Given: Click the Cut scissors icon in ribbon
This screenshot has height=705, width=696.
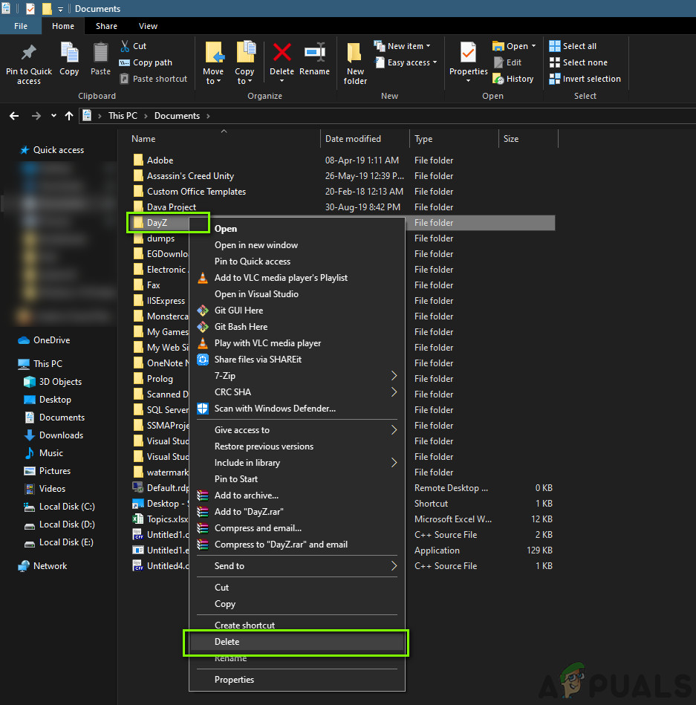Looking at the screenshot, I should (125, 46).
